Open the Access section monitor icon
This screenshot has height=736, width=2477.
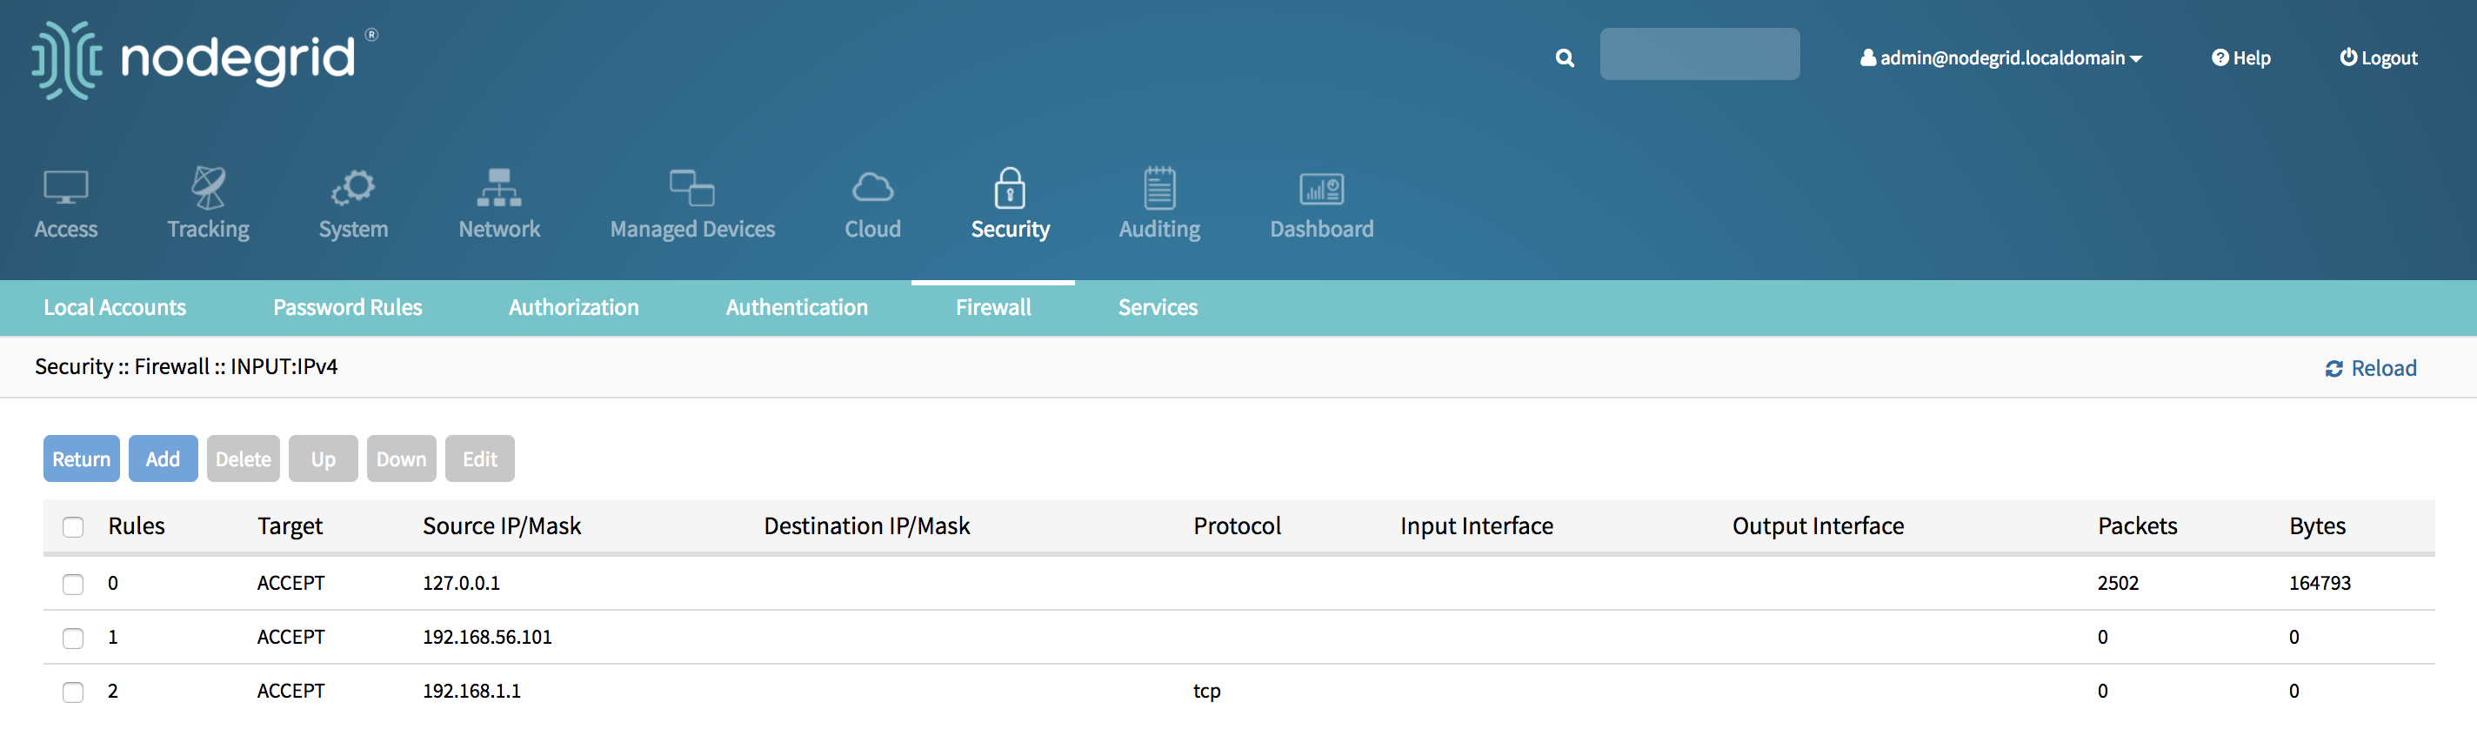point(65,188)
